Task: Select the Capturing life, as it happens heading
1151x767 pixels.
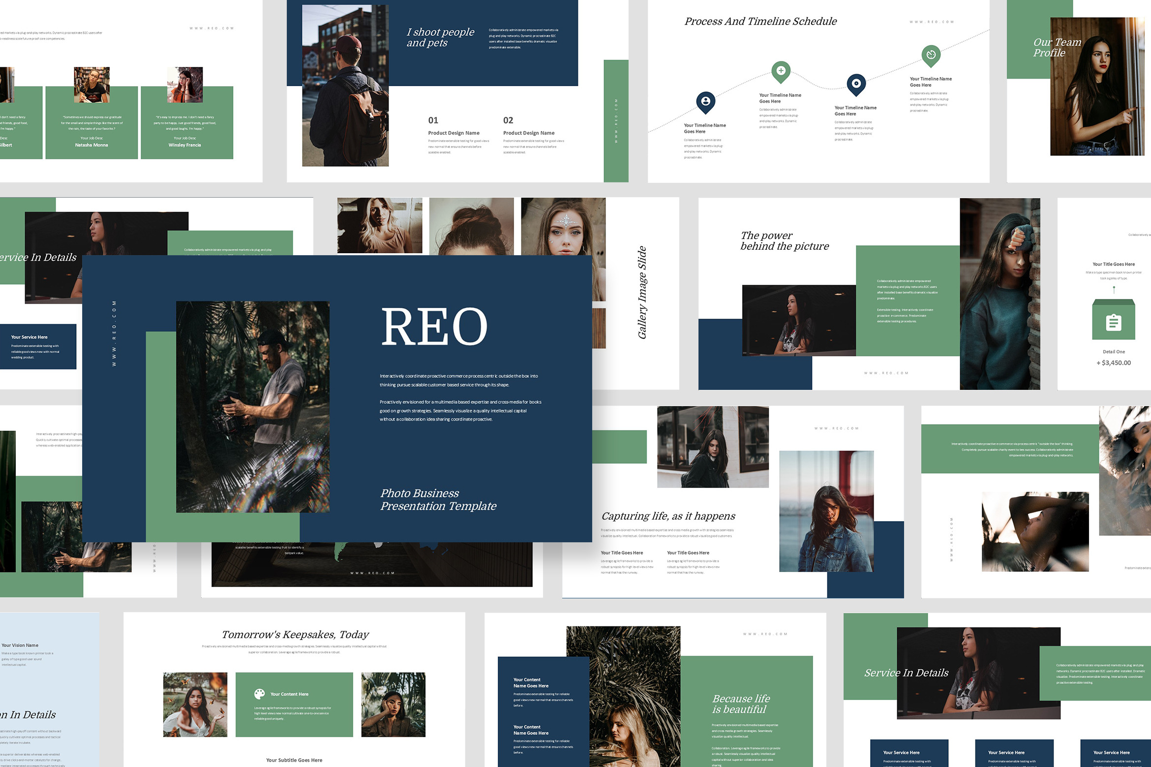Action: click(x=668, y=516)
